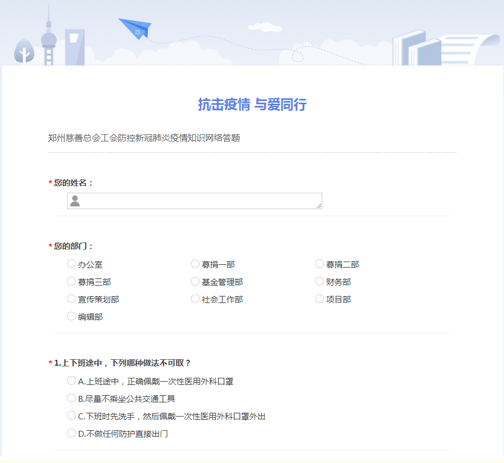504x463 pixels.
Task: Select 社会工作部 radio button
Action: click(195, 299)
